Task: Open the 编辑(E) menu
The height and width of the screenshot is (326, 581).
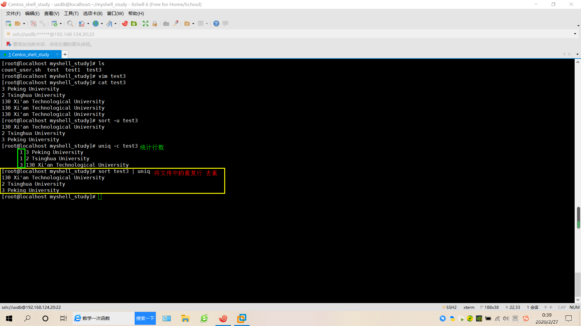Action: click(x=31, y=13)
